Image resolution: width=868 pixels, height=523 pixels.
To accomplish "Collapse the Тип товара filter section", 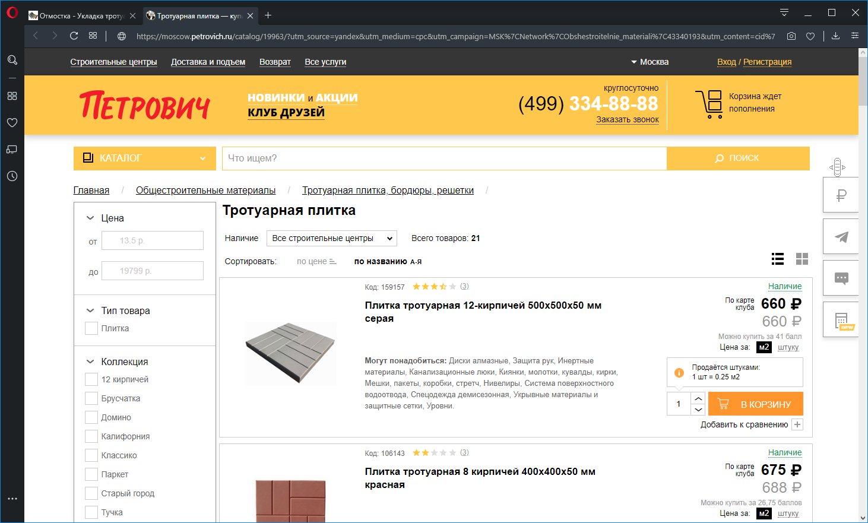I will coord(90,310).
